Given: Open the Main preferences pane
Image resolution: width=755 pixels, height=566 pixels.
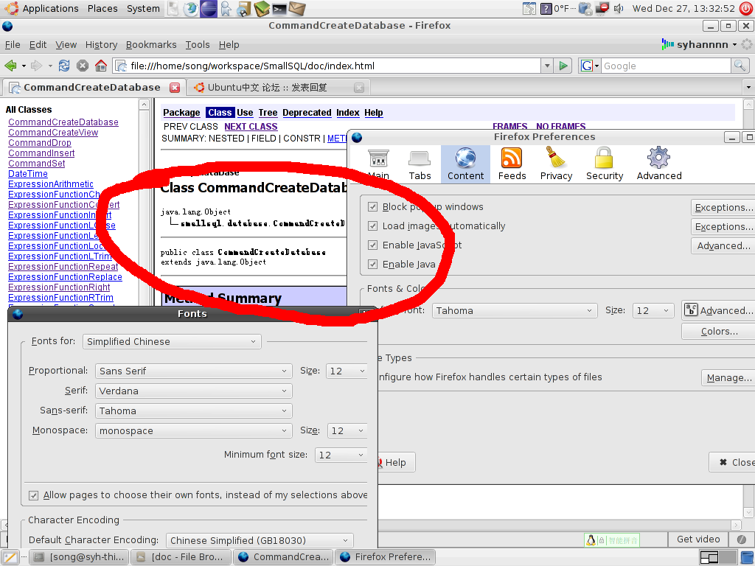Looking at the screenshot, I should click(378, 164).
